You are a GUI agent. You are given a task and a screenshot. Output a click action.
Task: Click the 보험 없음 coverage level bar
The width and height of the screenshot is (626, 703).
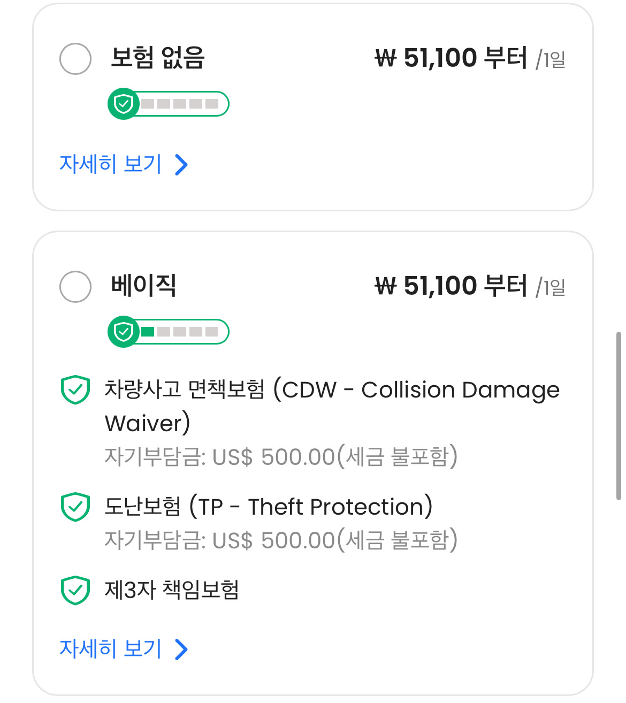point(180,104)
